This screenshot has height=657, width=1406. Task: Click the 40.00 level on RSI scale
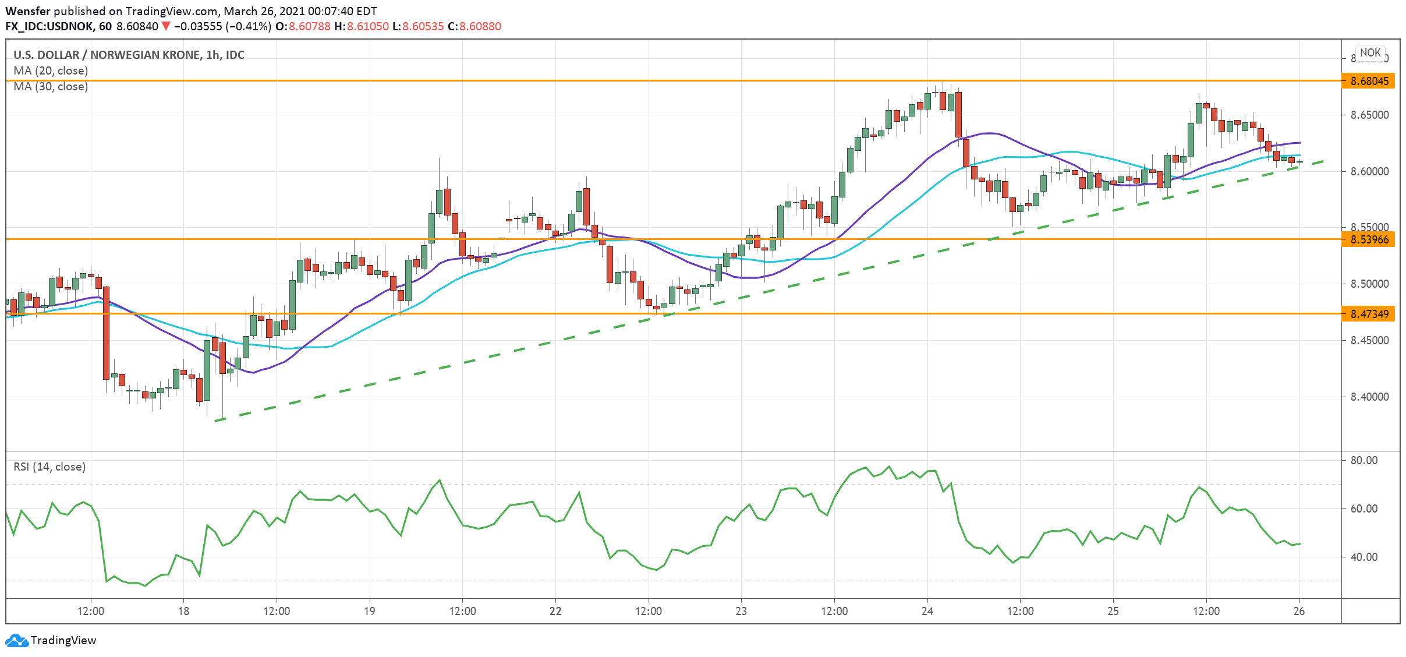click(1363, 557)
